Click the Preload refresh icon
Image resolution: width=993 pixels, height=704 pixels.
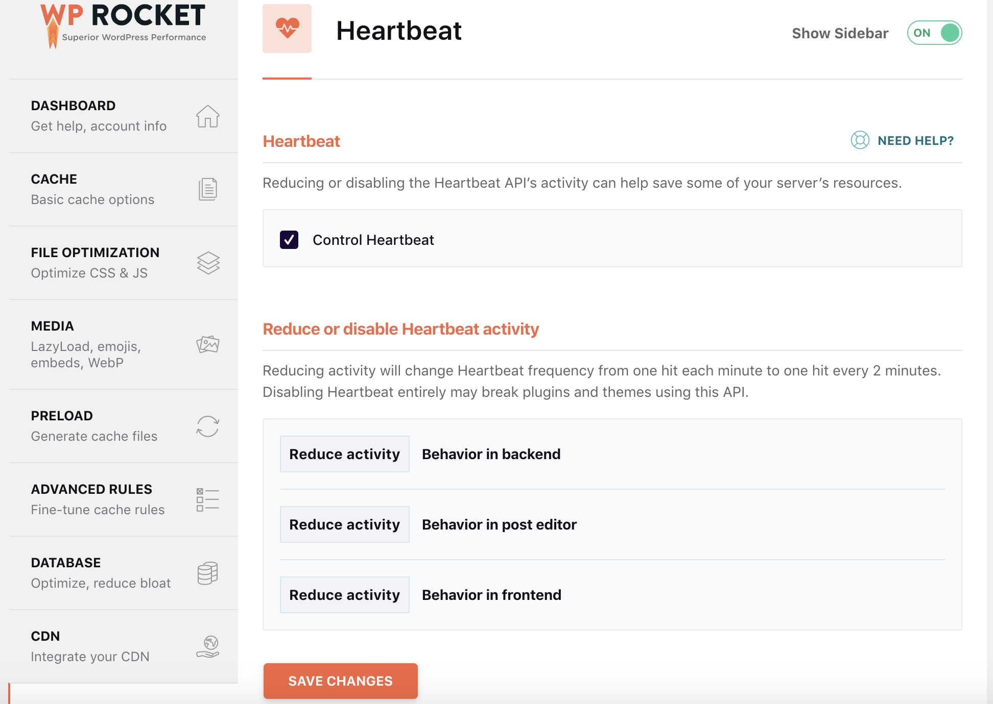point(207,426)
